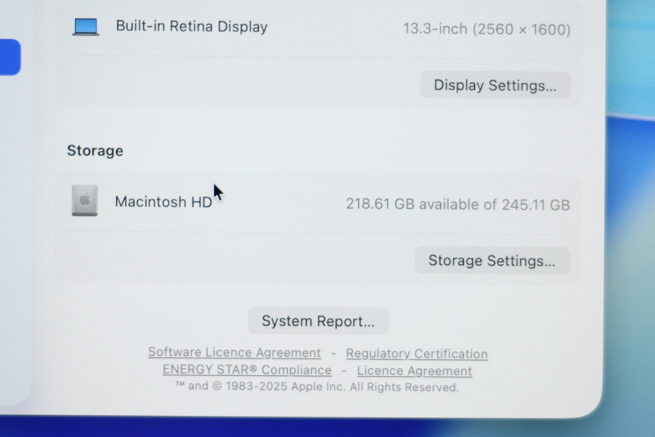Click the 218.61 GB available storage text
The height and width of the screenshot is (437, 655).
click(458, 204)
